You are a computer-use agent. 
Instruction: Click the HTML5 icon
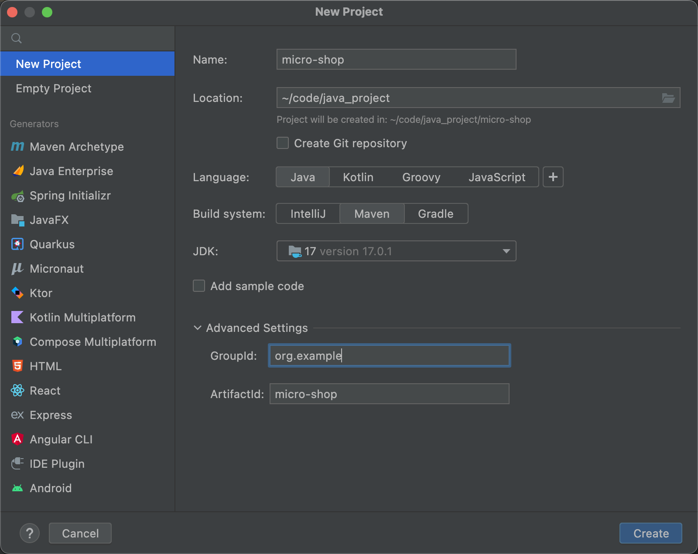point(17,366)
